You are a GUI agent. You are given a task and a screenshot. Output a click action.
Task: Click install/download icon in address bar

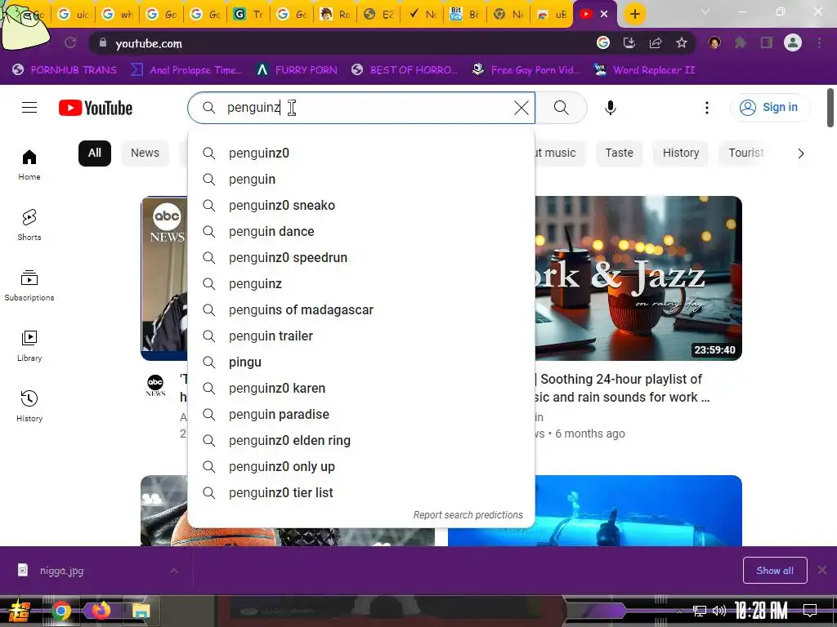coord(629,43)
